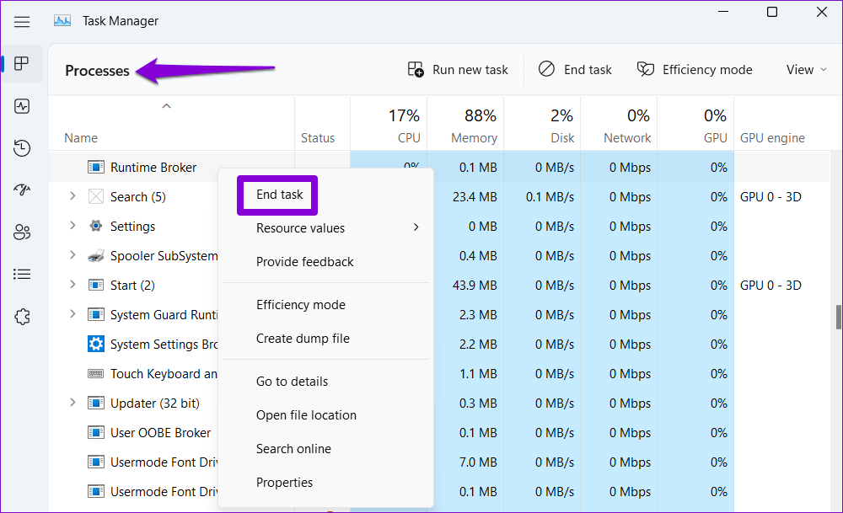Open the App history section in sidebar

click(22, 147)
